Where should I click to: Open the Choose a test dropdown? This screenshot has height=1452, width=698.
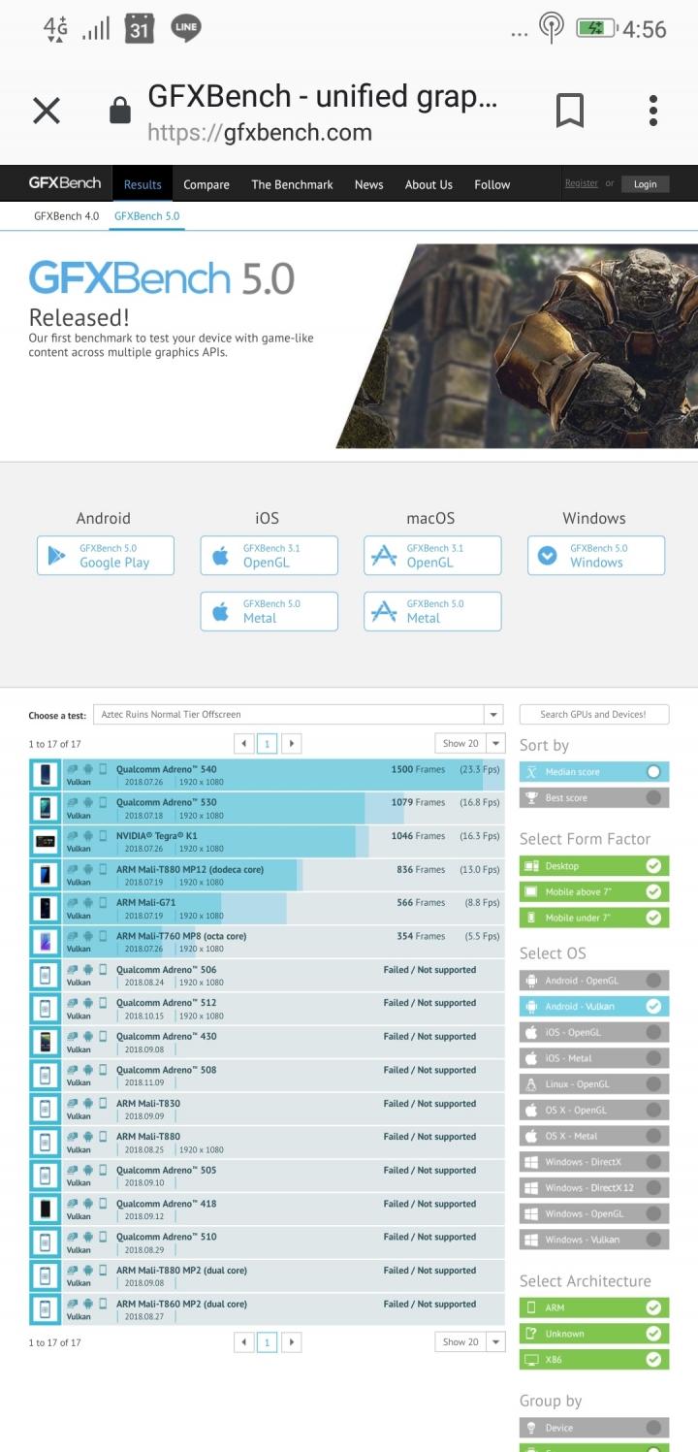(x=299, y=714)
